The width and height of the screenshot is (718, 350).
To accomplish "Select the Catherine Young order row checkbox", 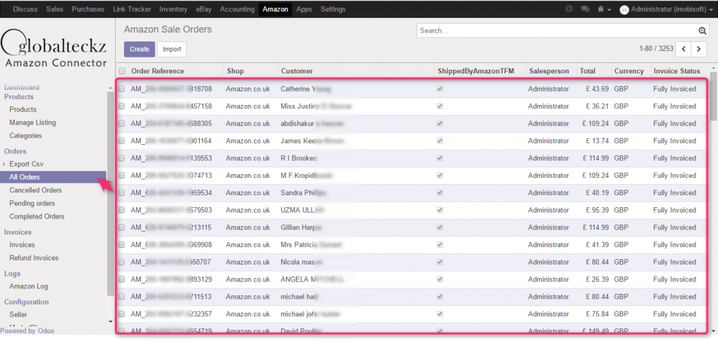I will click(122, 90).
